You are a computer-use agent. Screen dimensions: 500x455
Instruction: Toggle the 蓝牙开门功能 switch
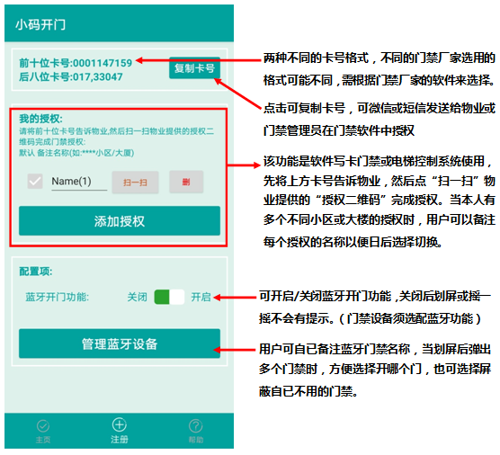click(169, 297)
